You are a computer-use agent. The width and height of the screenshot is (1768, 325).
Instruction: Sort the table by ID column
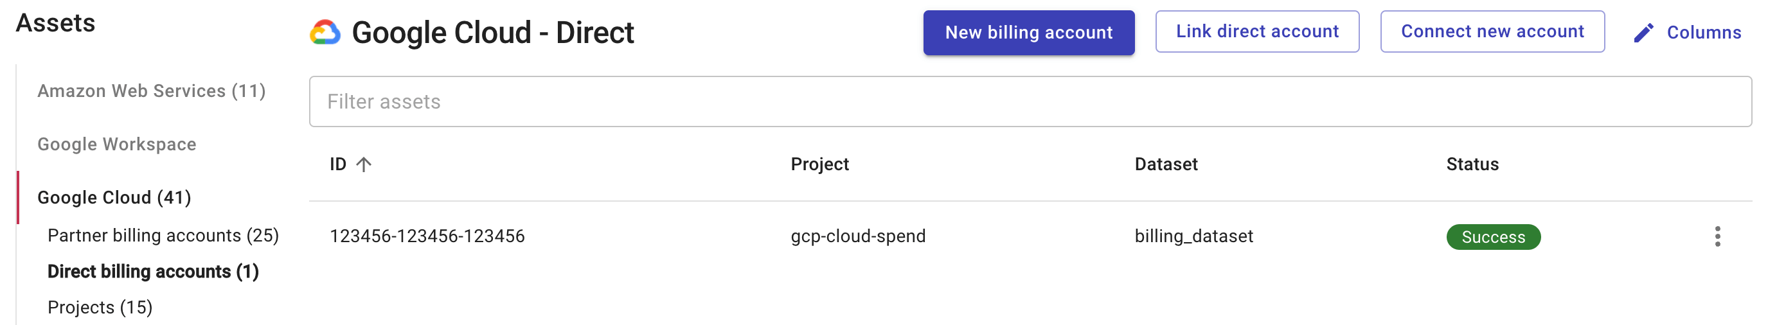tap(337, 164)
